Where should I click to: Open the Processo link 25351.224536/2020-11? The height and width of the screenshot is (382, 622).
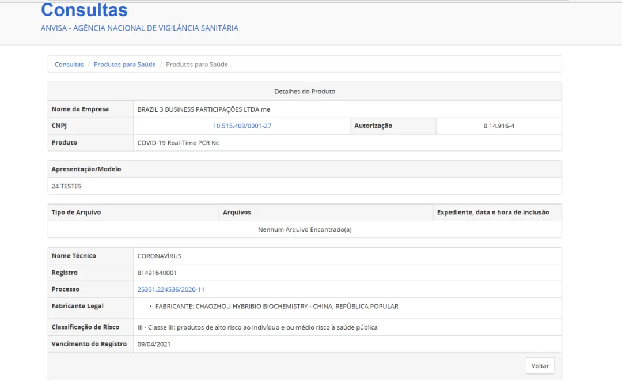click(170, 289)
